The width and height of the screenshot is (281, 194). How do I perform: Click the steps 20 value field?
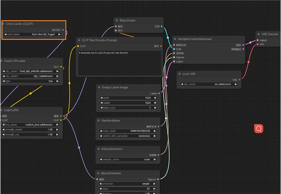pos(127,189)
